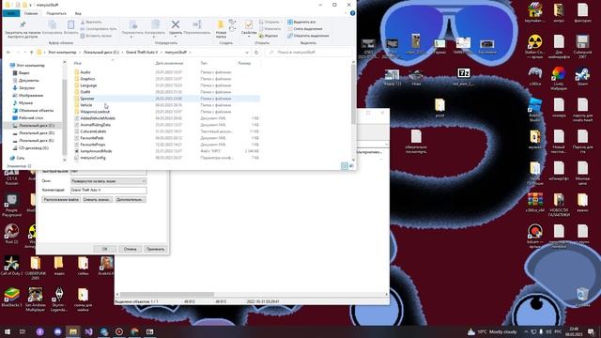The width and height of the screenshot is (601, 338).
Task: Sort files by the Тип column header
Action: click(204, 63)
